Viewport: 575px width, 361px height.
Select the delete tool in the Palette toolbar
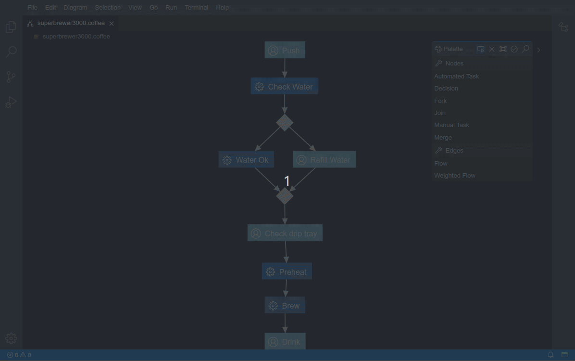click(x=492, y=49)
